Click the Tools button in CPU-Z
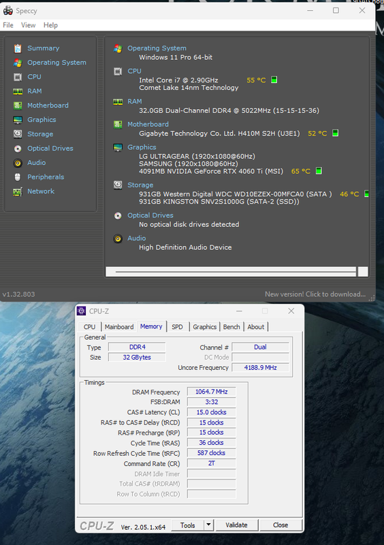This screenshot has width=384, height=545. (x=188, y=525)
